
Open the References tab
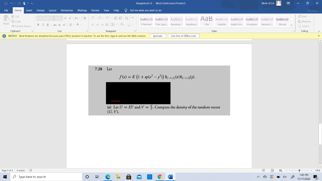(67, 10)
